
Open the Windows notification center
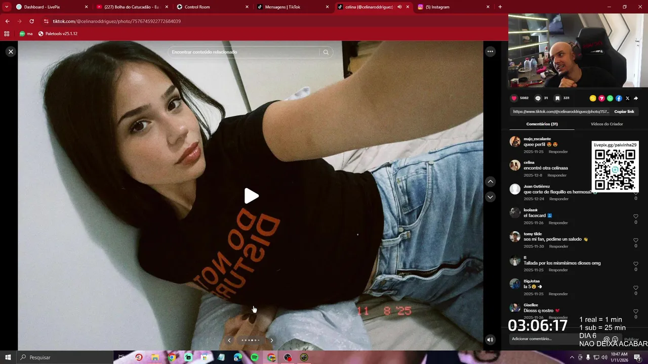click(x=637, y=357)
